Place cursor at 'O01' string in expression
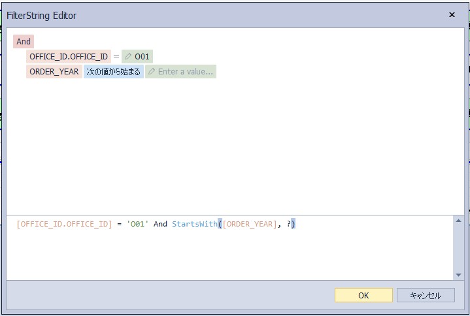The image size is (470, 316). pyautogui.click(x=137, y=225)
